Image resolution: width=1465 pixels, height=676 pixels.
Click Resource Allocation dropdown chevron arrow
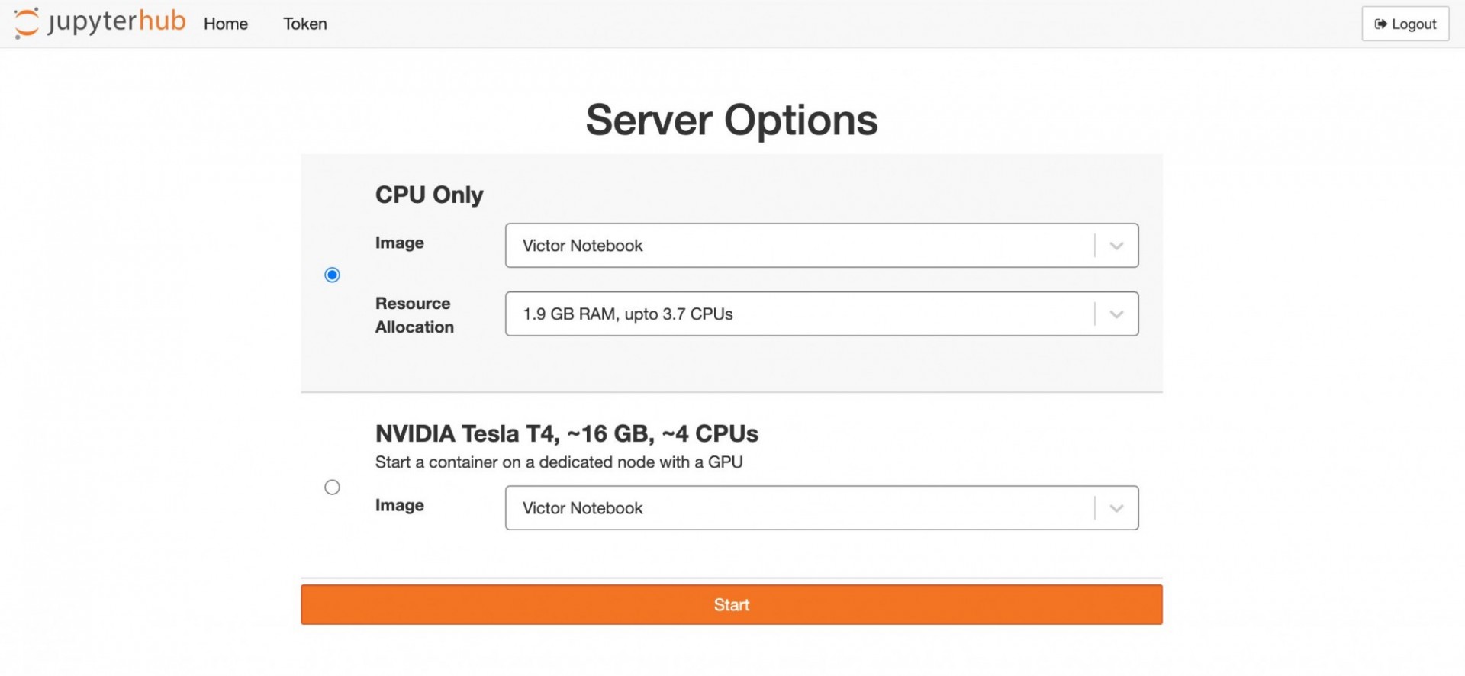pyautogui.click(x=1116, y=314)
